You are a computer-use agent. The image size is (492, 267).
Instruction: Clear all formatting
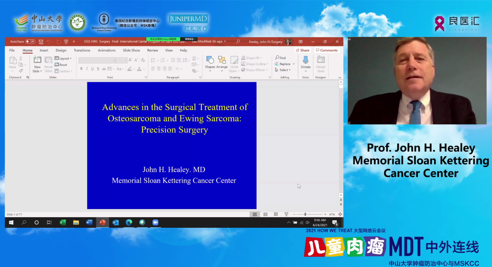tap(143, 60)
